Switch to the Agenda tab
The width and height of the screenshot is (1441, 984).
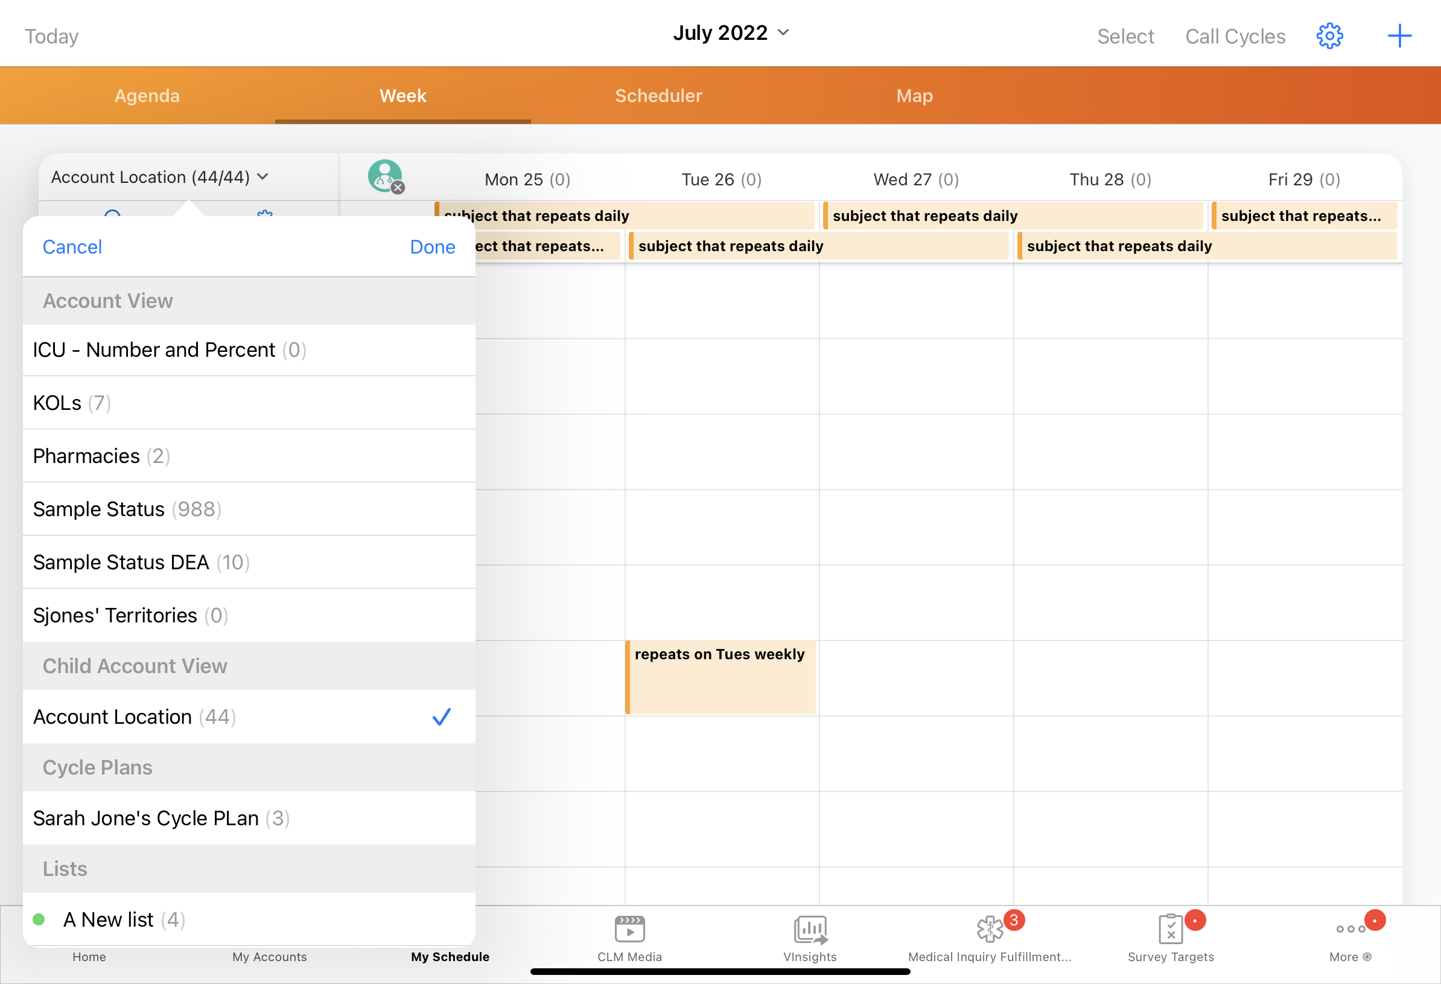tap(147, 95)
